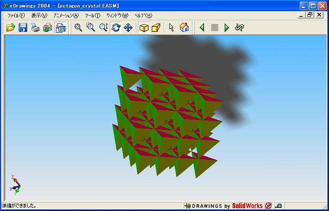Expand the ツール(T) menu

(x=93, y=15)
